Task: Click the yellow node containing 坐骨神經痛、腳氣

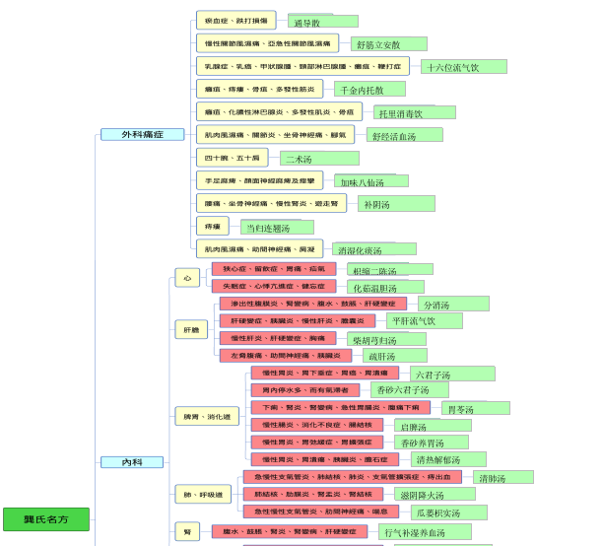Action: tap(275, 135)
